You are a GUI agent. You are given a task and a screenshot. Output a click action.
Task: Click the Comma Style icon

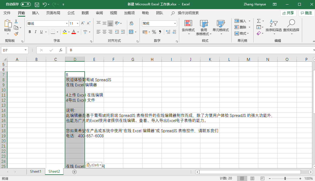(x=160, y=32)
